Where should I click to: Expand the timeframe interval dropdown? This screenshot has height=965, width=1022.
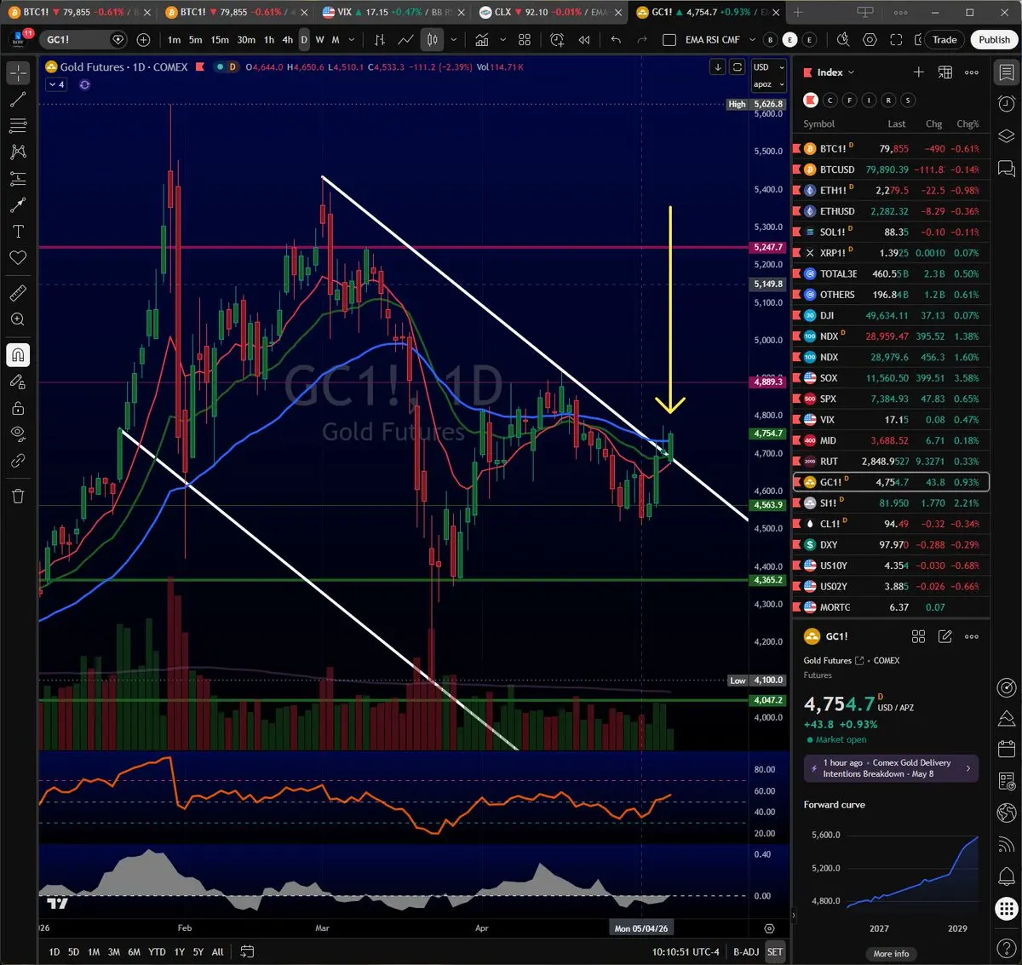click(352, 40)
